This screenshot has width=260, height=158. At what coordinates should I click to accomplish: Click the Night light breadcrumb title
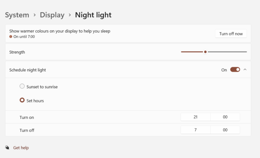[x=93, y=15]
